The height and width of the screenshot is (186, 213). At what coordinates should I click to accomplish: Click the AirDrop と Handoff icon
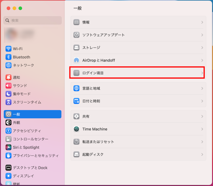pos(76,60)
